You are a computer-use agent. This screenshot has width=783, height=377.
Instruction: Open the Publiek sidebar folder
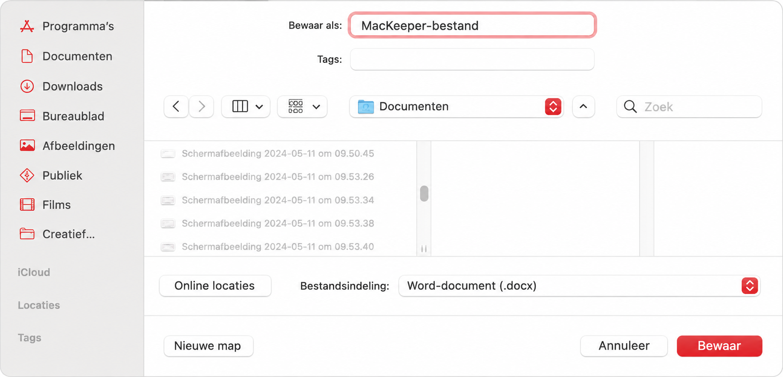[51, 175]
